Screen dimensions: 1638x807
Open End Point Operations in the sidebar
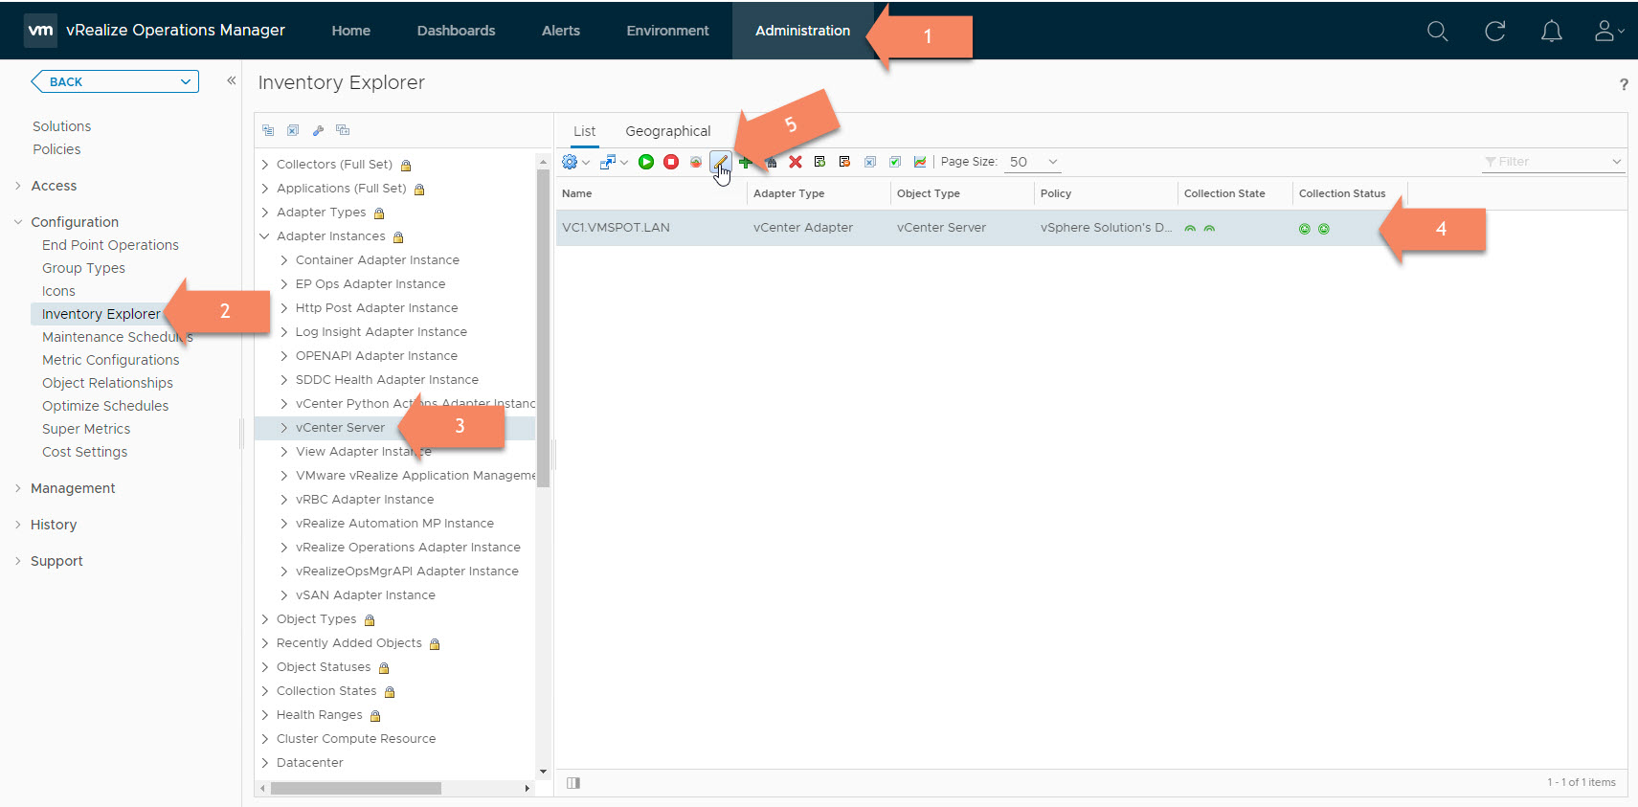pyautogui.click(x=110, y=245)
